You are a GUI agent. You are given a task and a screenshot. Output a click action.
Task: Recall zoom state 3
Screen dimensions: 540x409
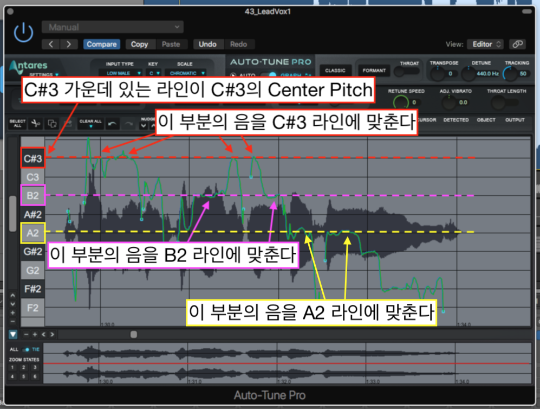click(x=35, y=367)
